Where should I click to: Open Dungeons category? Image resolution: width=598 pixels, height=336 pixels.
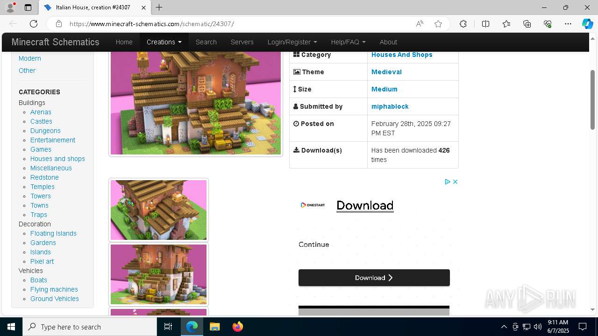tap(45, 131)
